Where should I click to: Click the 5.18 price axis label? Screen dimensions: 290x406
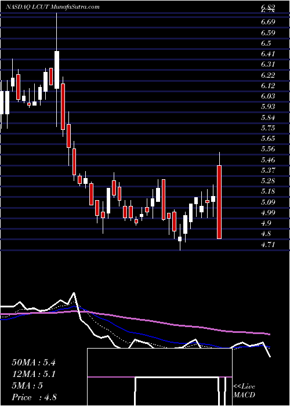coord(268,191)
